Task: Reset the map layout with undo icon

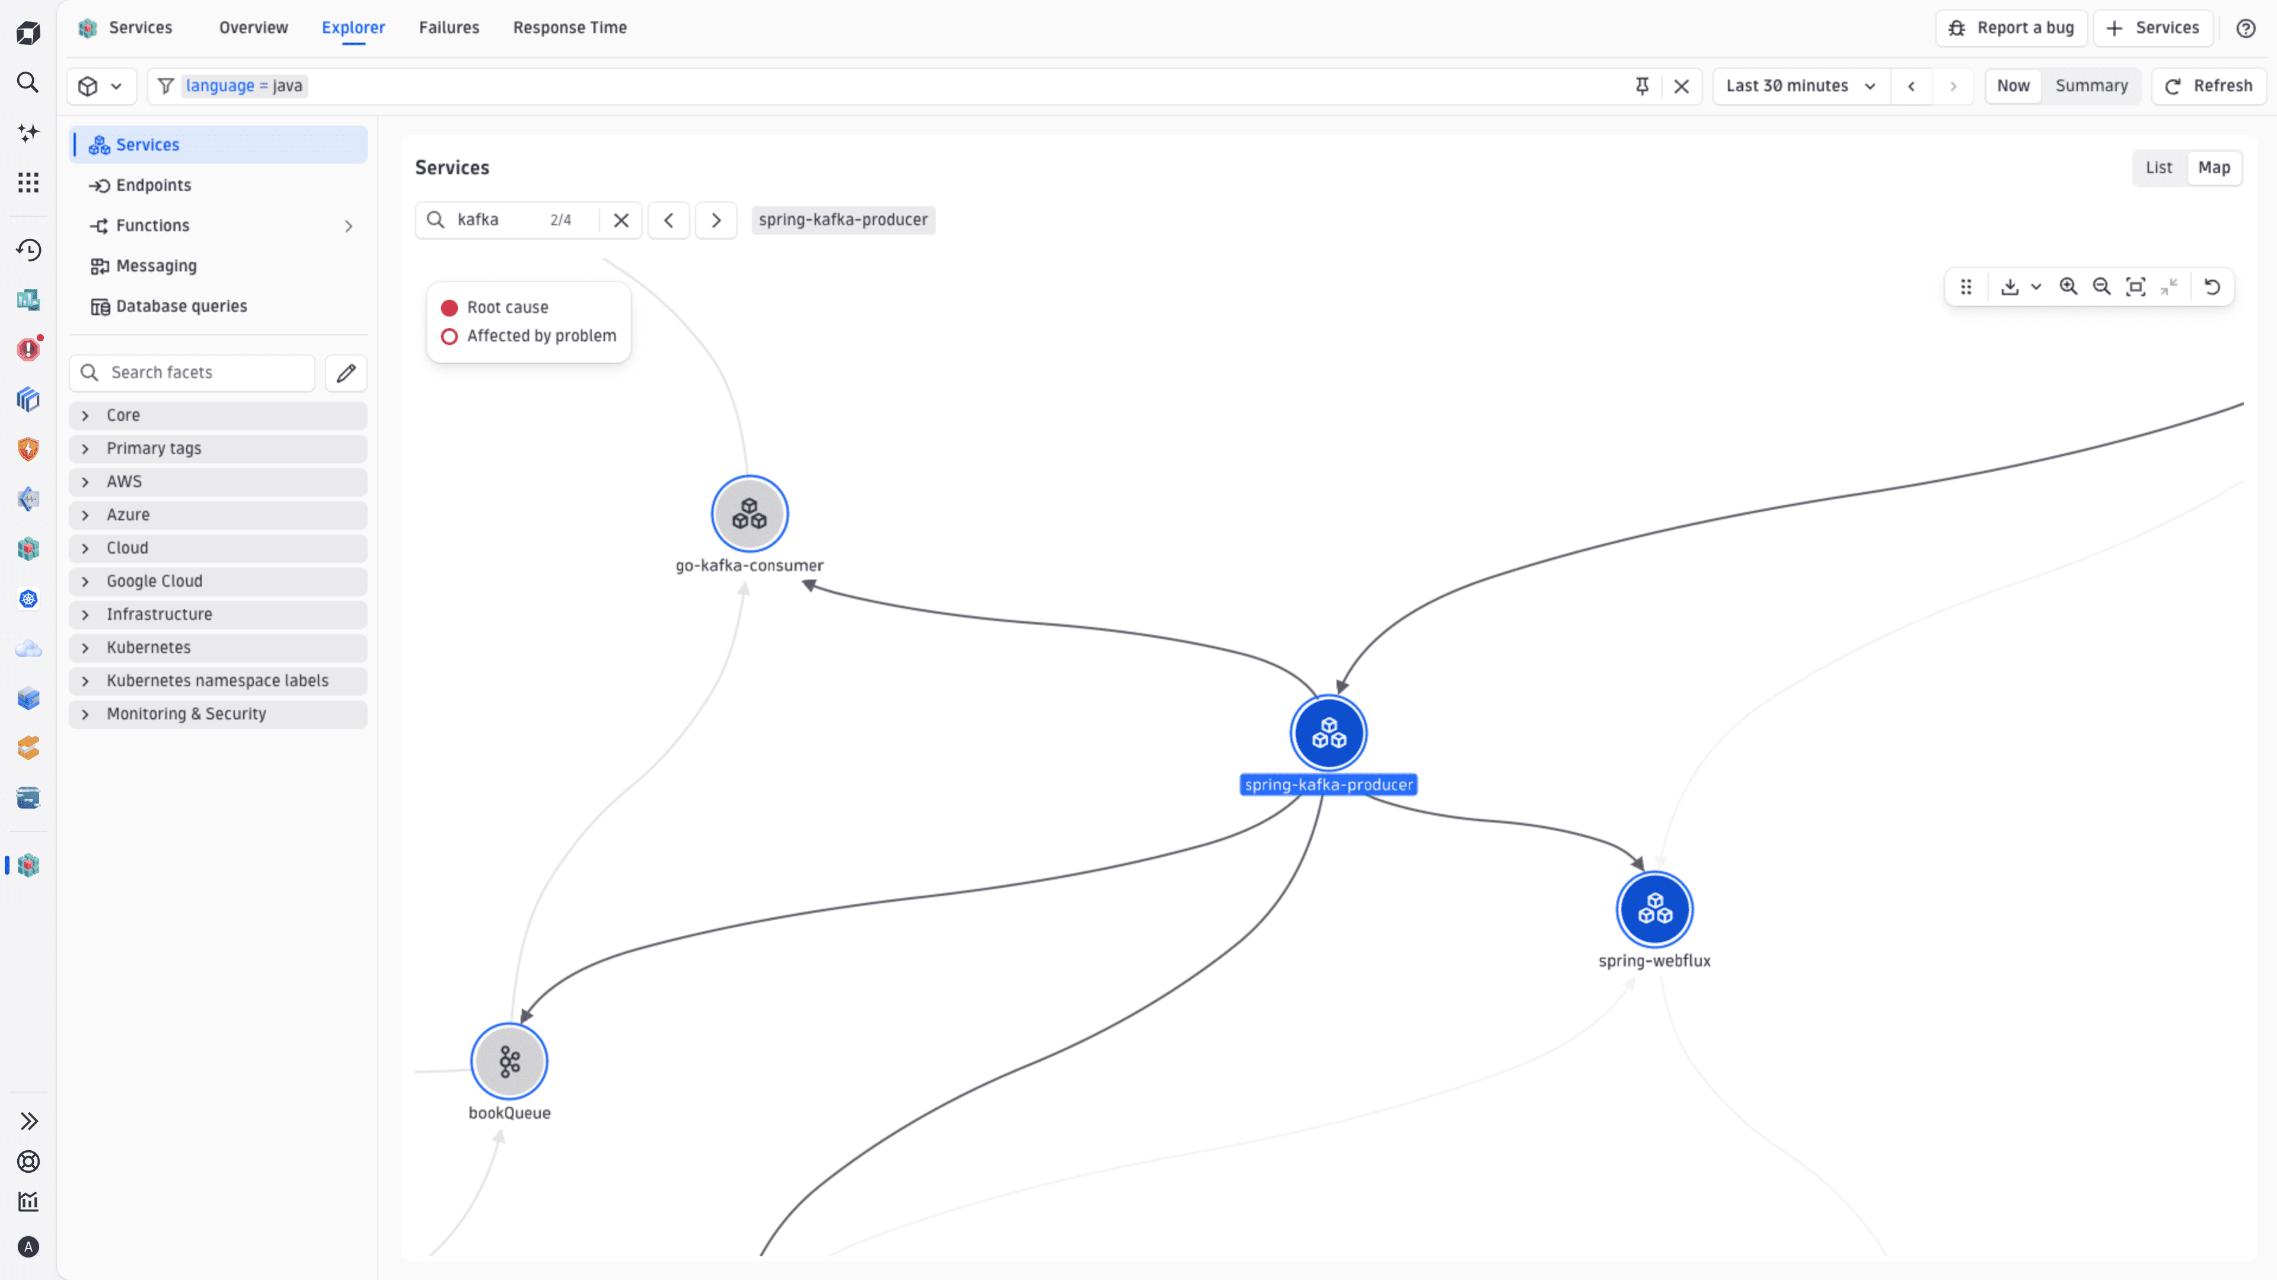Action: (x=2212, y=287)
